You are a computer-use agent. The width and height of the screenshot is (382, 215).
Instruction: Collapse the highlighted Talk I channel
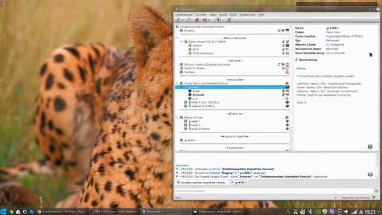pyautogui.click(x=181, y=87)
